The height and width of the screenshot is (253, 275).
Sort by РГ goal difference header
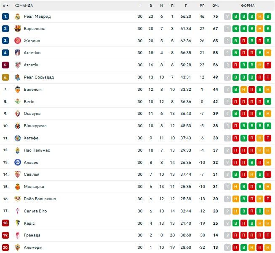(202, 5)
